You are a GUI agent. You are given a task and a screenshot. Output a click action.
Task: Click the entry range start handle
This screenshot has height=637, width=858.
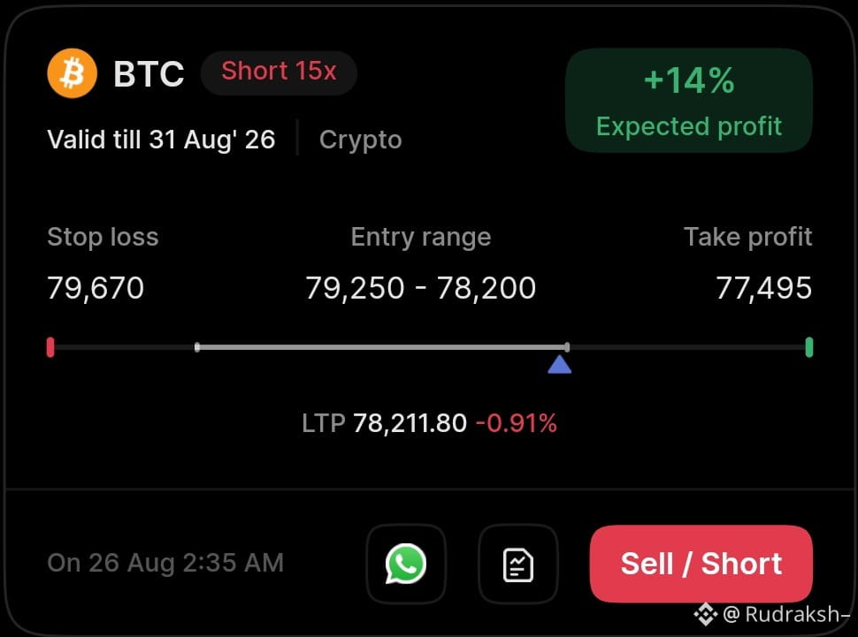pyautogui.click(x=197, y=347)
